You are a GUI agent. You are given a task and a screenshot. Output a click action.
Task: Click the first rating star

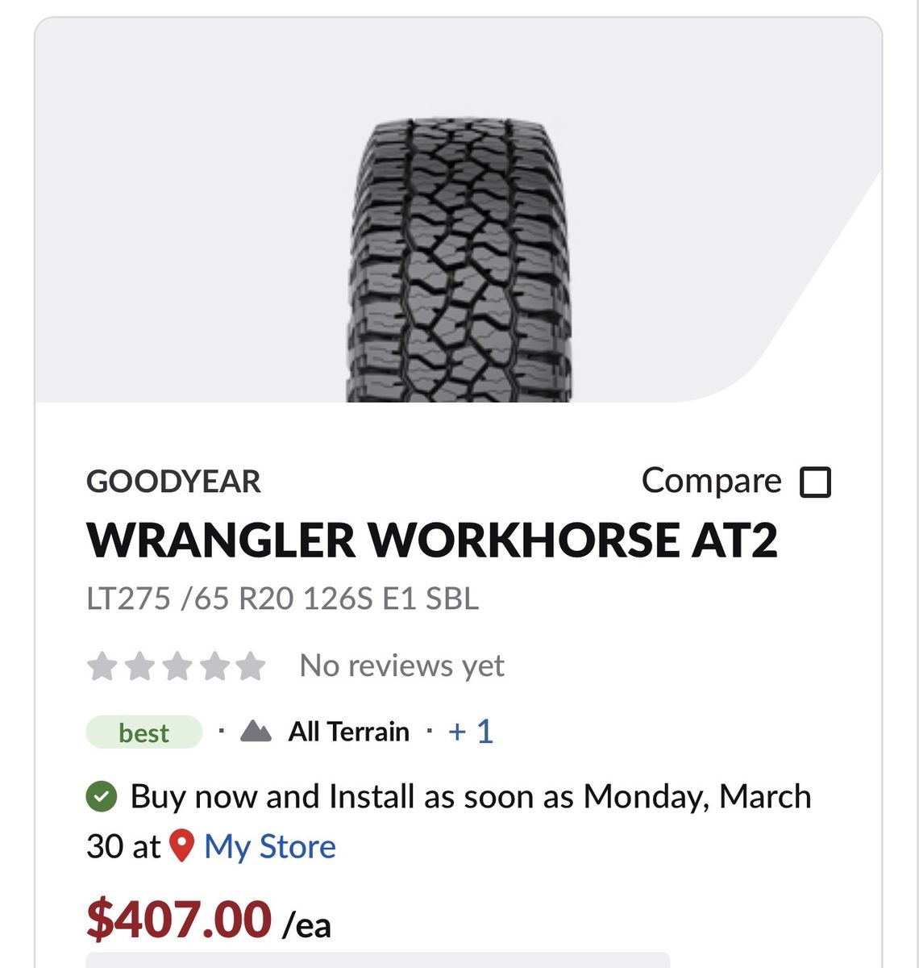tap(102, 666)
